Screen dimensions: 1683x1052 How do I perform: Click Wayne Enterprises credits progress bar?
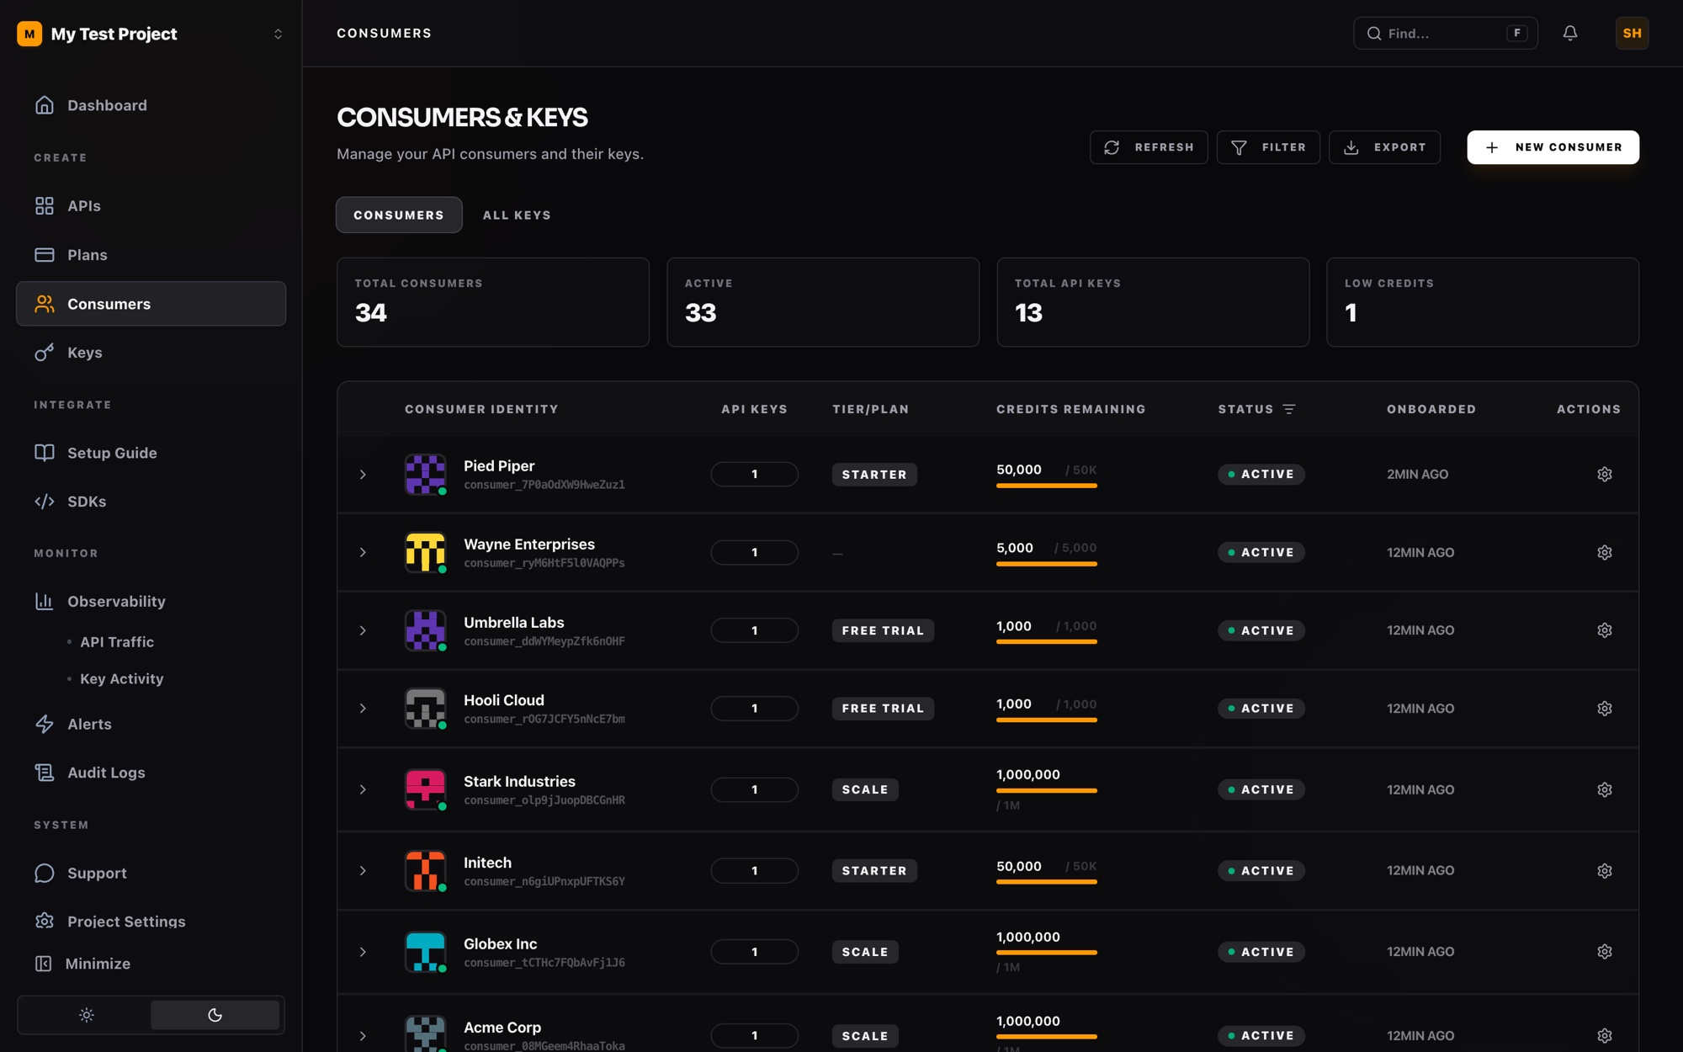(1046, 564)
